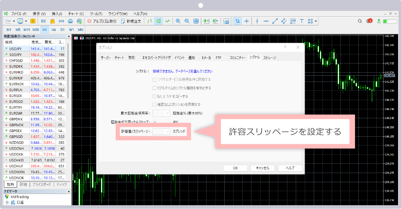Image resolution: width=401 pixels, height=209 pixels.
Task: Switch to the エキスパートアドバイザ tab
Action: pyautogui.click(x=156, y=58)
